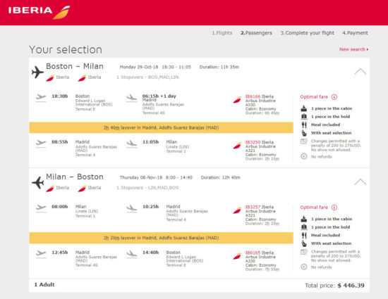Click the Milan – Boston airplane icon
The image size is (388, 299).
click(x=37, y=182)
